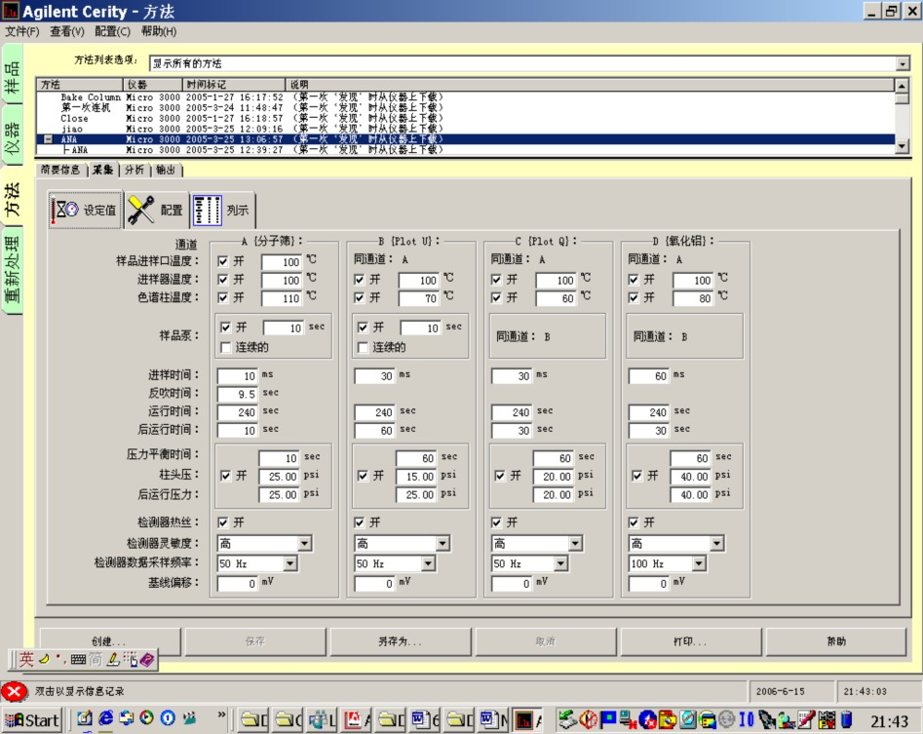
Task: Switch to the 分析 tab
Action: [135, 171]
